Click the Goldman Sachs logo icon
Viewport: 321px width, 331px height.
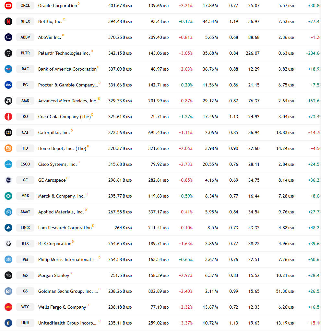pyautogui.click(x=8, y=291)
